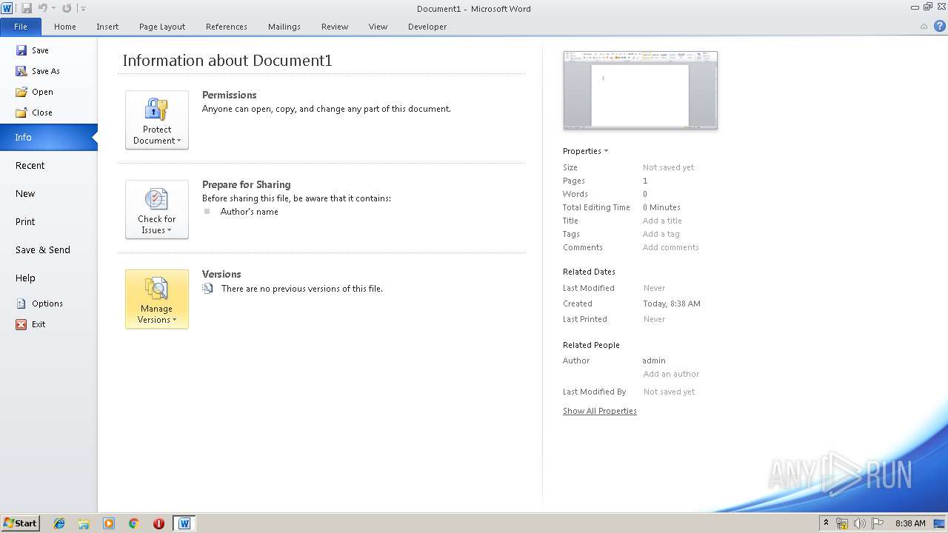Click the Author's name list item

pos(249,212)
